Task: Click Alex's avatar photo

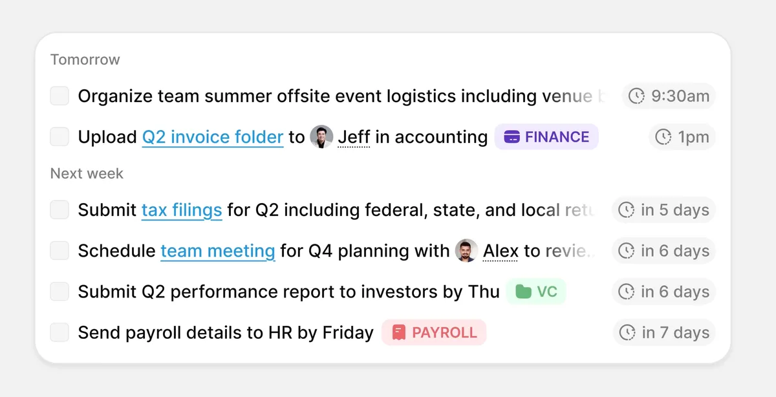Action: point(467,251)
